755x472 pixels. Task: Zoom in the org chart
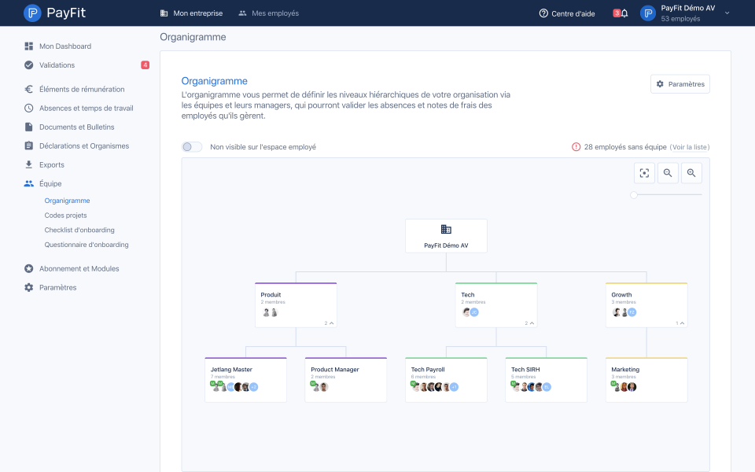[x=691, y=173]
